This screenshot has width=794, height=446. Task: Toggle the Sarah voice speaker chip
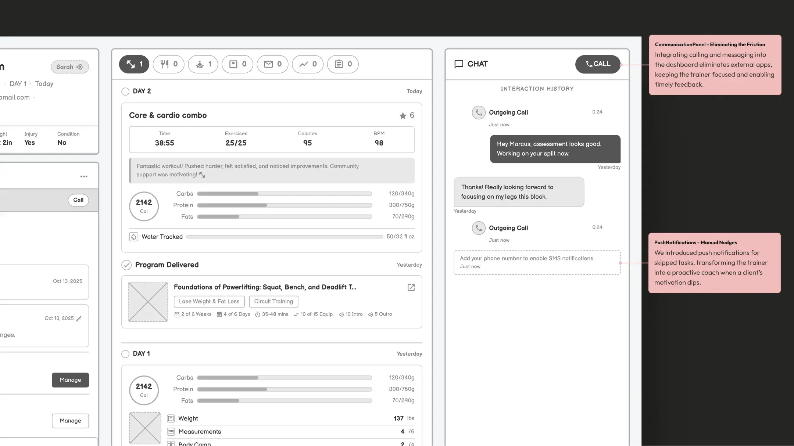pyautogui.click(x=70, y=67)
